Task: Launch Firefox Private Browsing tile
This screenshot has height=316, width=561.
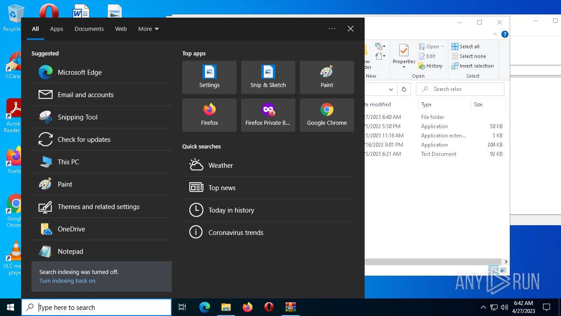Action: coord(268,115)
